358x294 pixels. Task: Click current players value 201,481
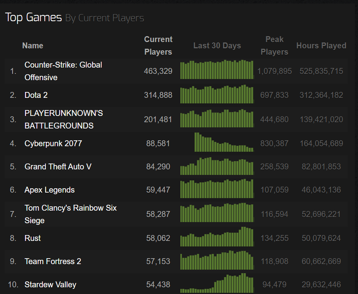(x=158, y=119)
